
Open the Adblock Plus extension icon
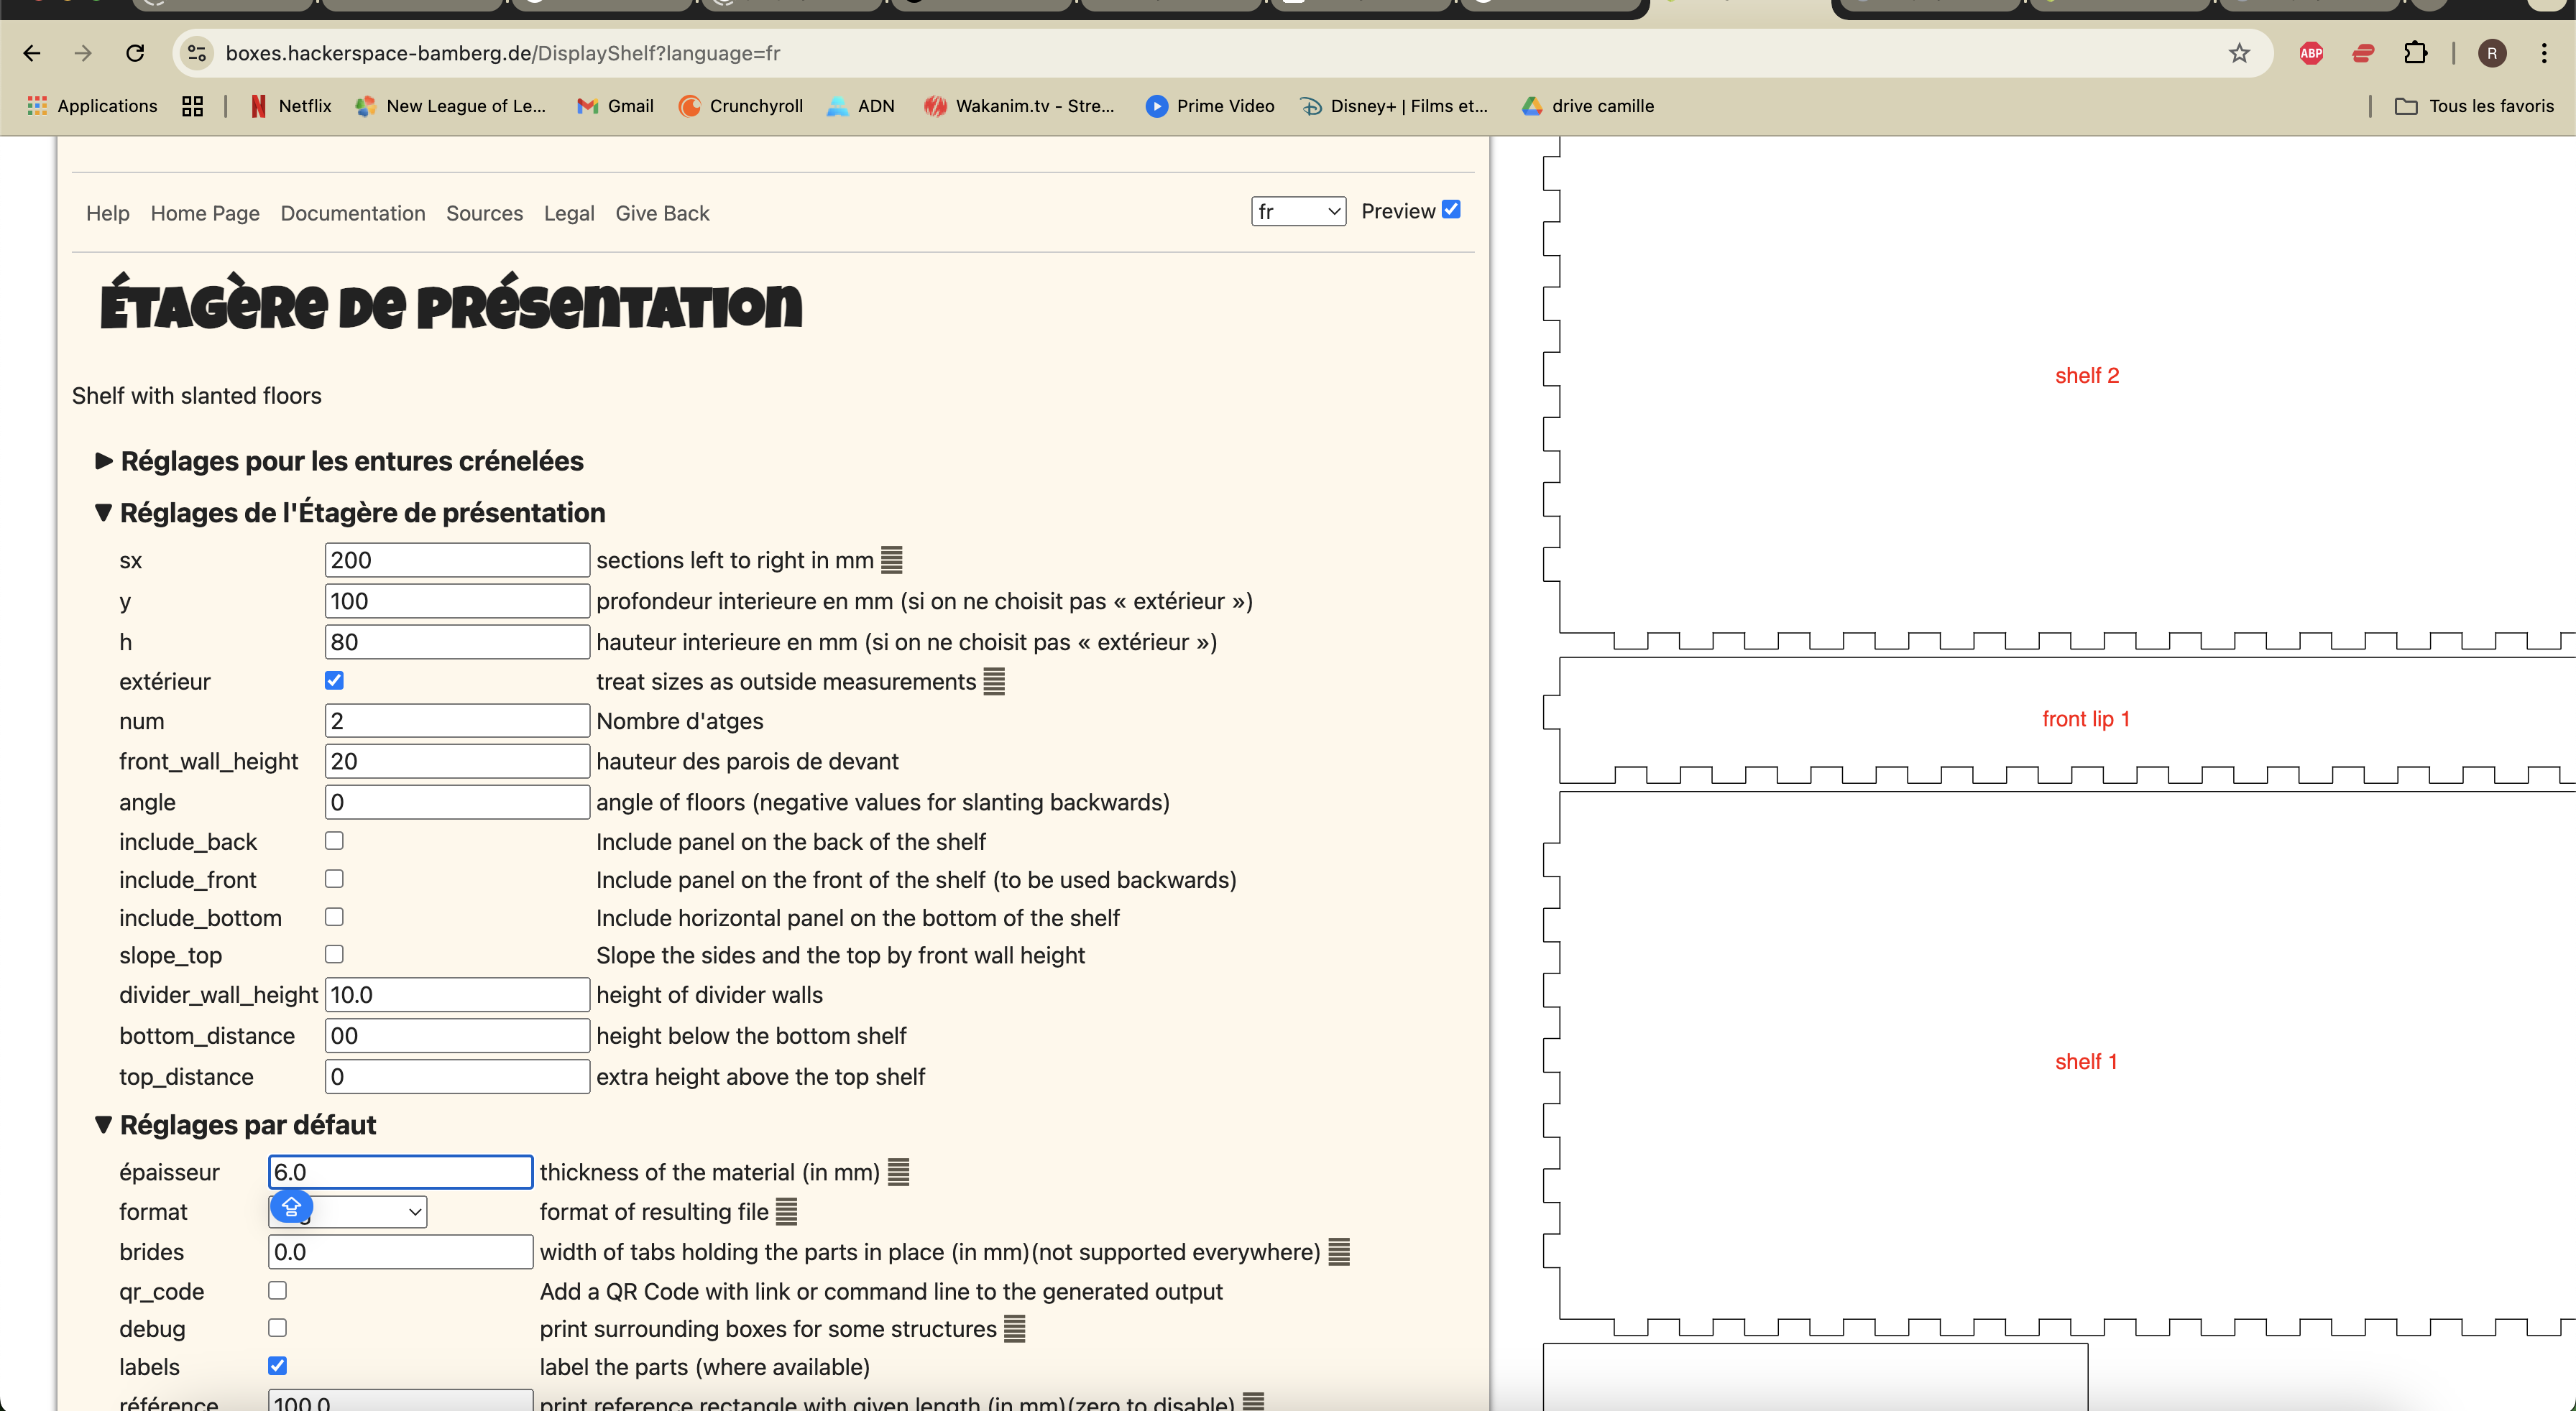tap(2311, 53)
